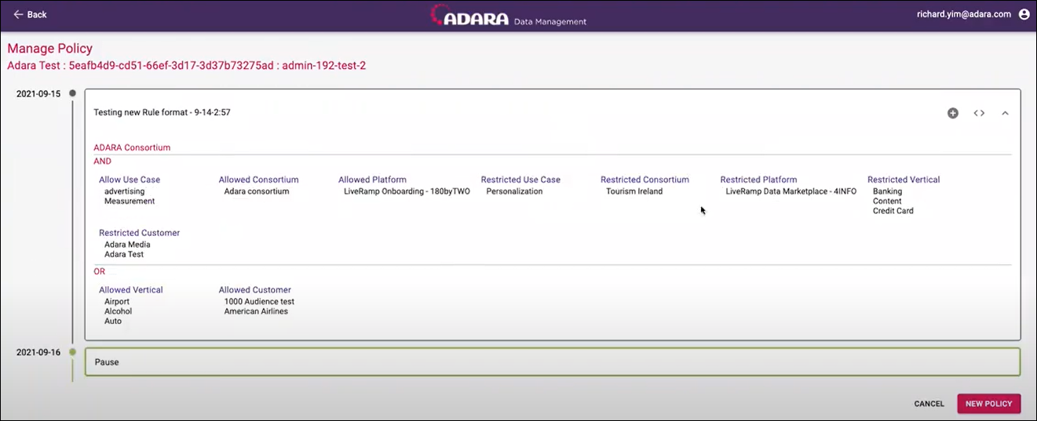Click the Restricted Consortium header
Screen dimensions: 1037x421
(644, 180)
